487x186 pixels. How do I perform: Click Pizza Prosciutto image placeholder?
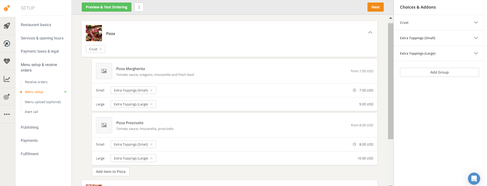tap(104, 125)
